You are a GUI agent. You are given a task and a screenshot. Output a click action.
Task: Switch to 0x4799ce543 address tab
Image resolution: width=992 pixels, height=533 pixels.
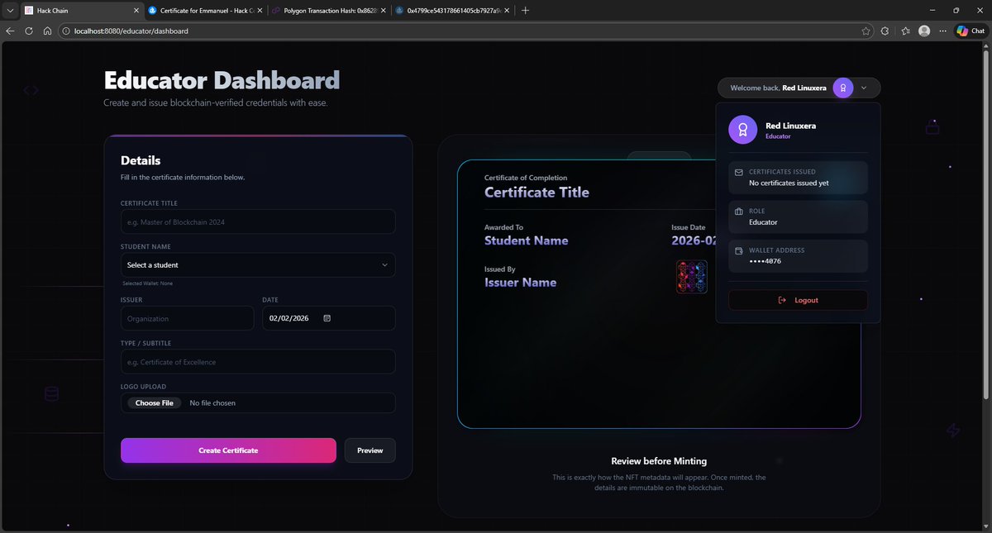point(453,10)
